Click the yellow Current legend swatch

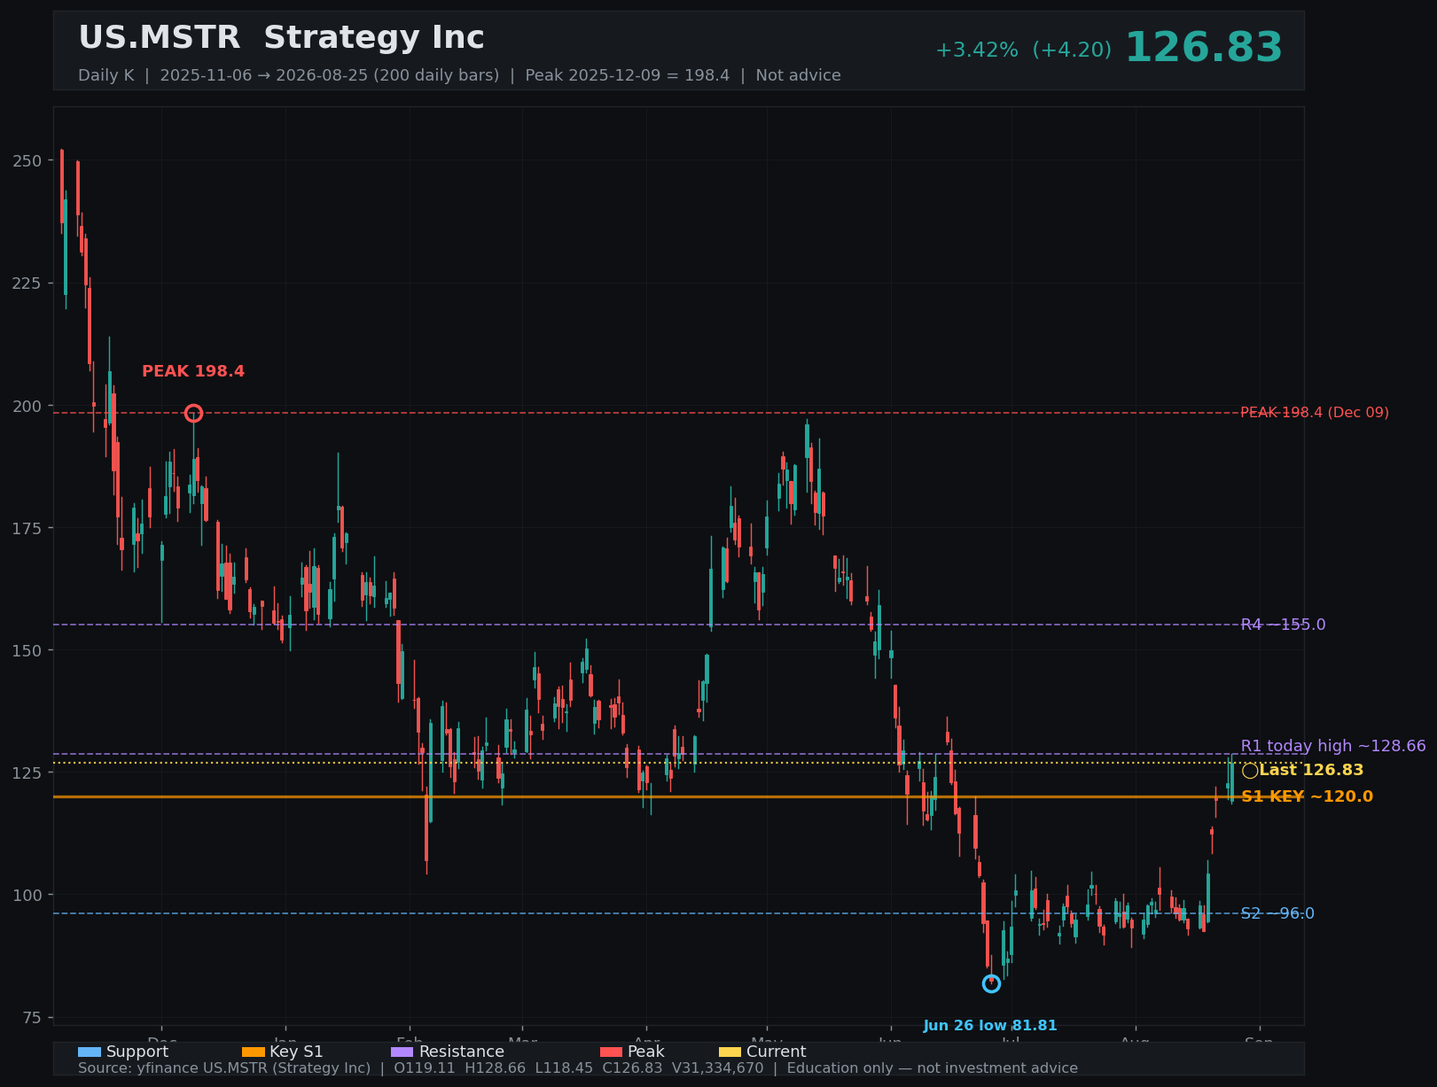tap(730, 1052)
